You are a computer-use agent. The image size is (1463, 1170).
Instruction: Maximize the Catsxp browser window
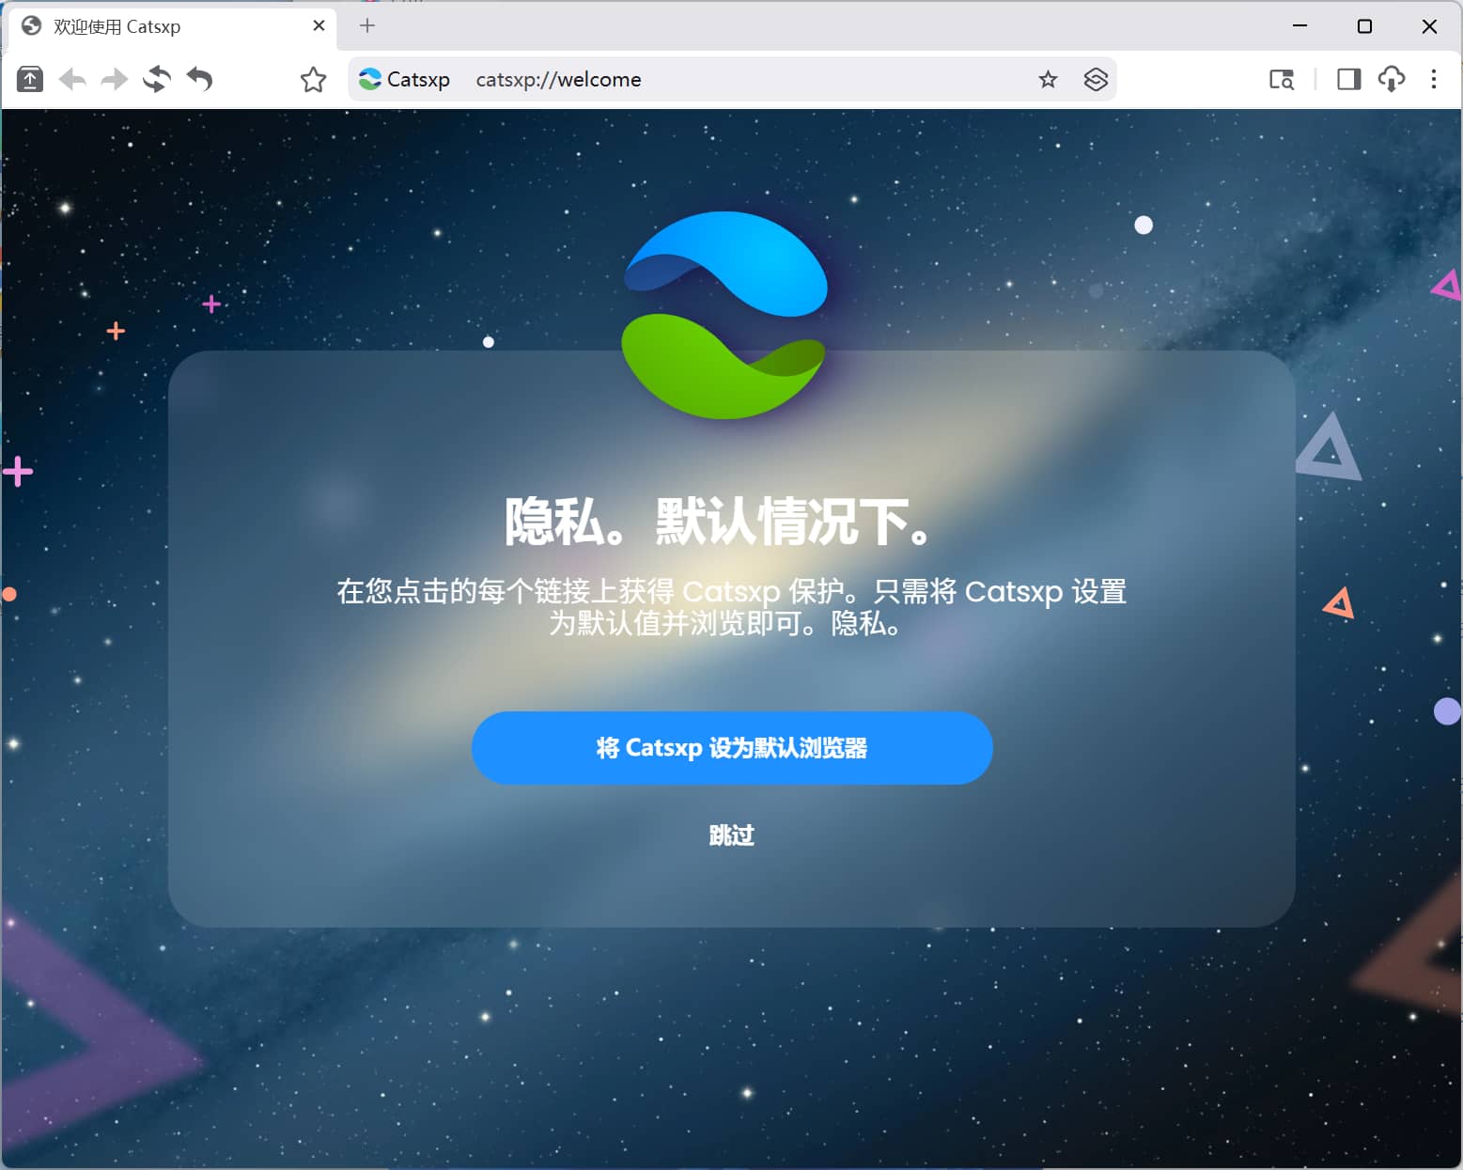[1365, 26]
